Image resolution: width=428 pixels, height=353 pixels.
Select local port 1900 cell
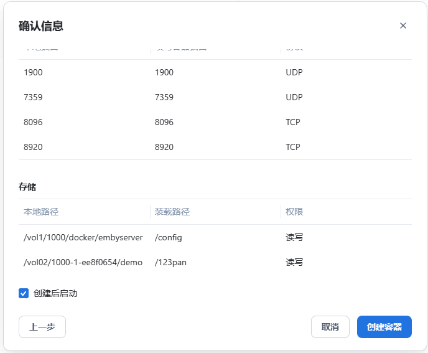click(x=33, y=72)
